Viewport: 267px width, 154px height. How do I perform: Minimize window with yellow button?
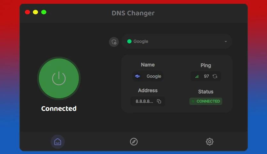tap(35, 12)
